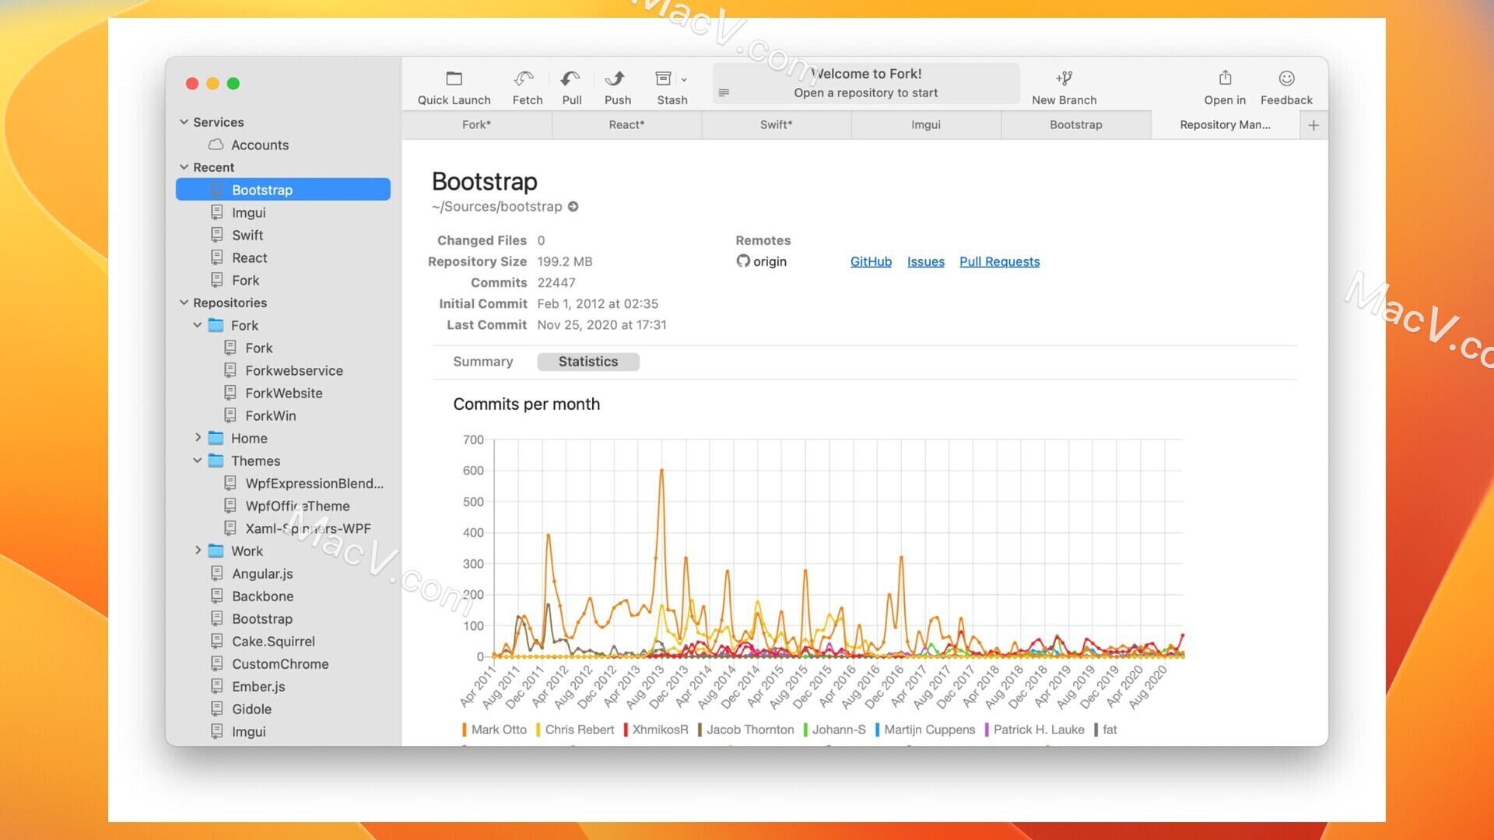
Task: Open the Issues link
Action: (x=925, y=261)
